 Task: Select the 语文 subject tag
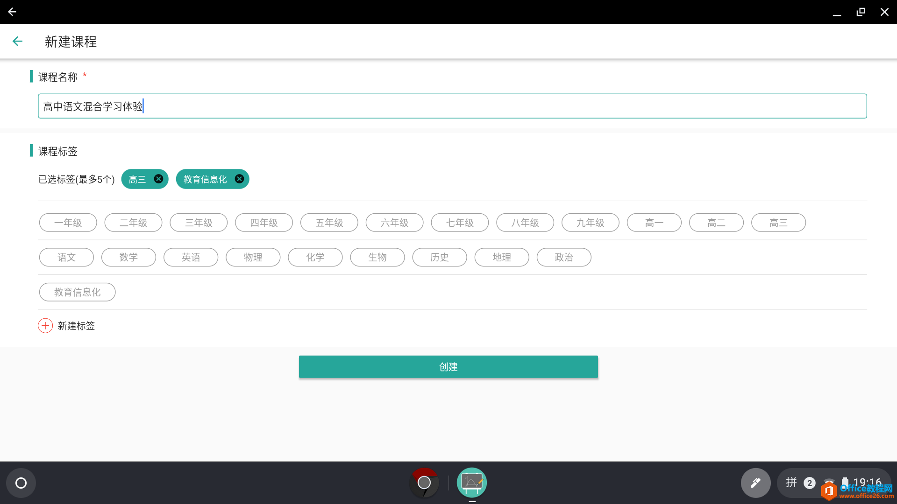tap(66, 257)
